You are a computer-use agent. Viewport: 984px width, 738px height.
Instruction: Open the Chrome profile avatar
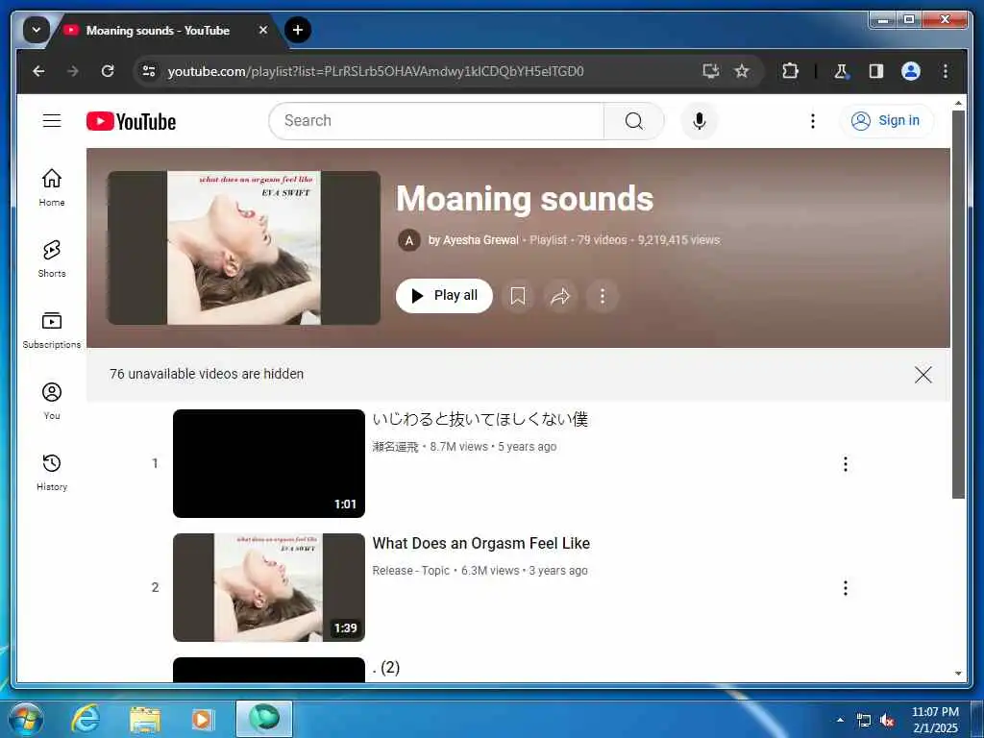coord(911,71)
